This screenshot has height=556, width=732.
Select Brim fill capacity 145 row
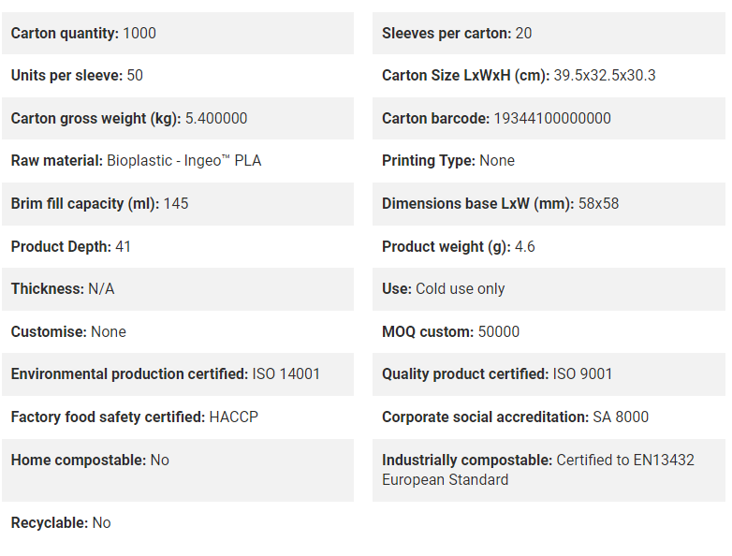[x=178, y=204]
